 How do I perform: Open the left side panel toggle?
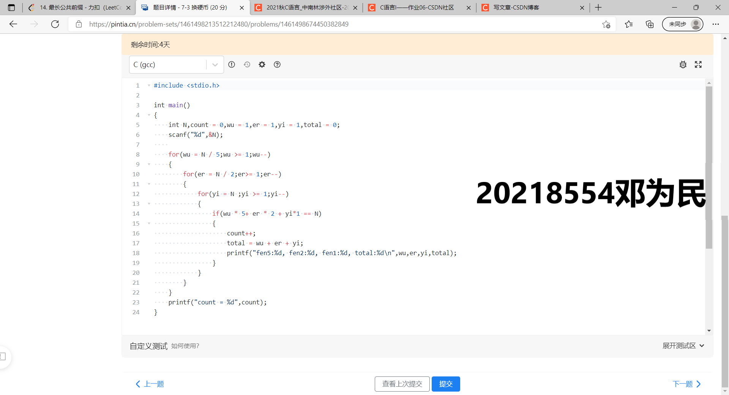(x=3, y=356)
